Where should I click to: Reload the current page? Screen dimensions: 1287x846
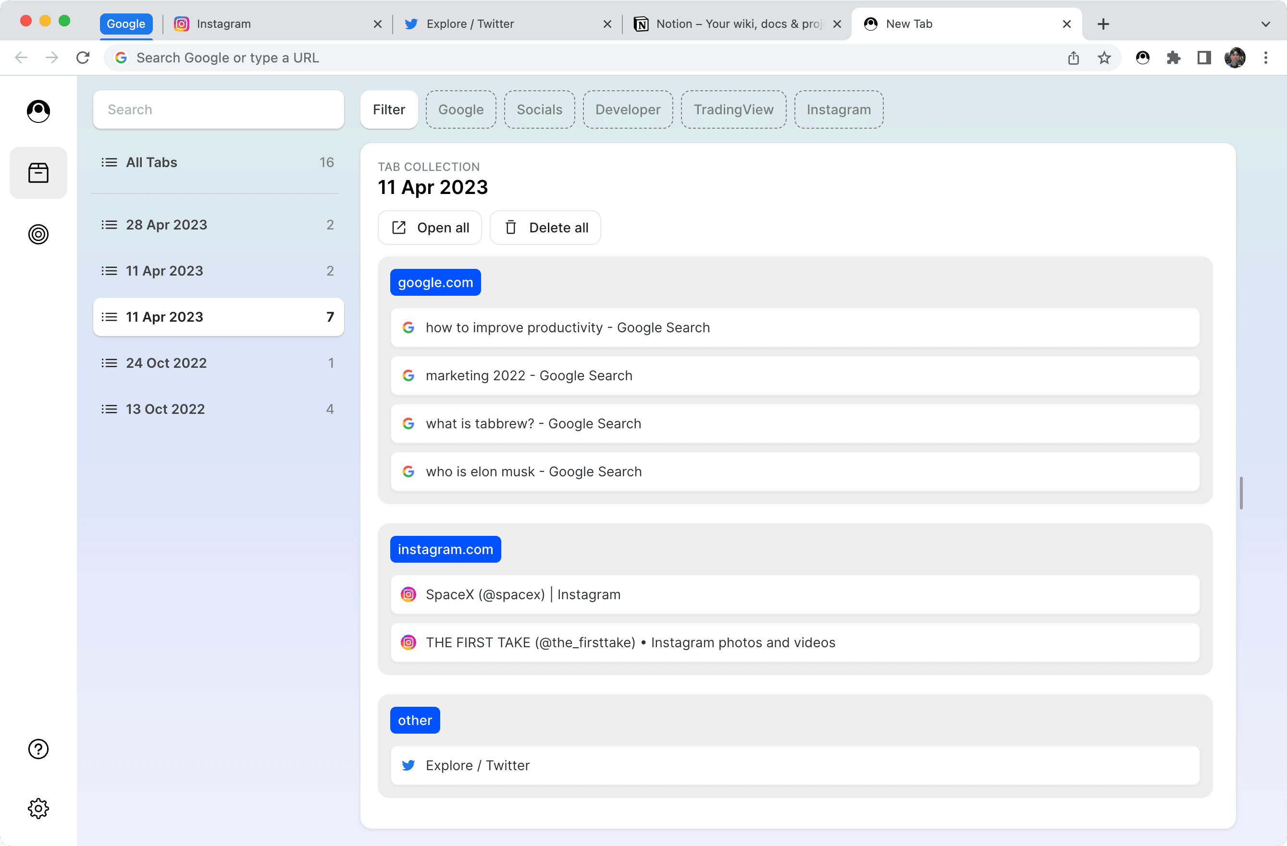tap(83, 58)
